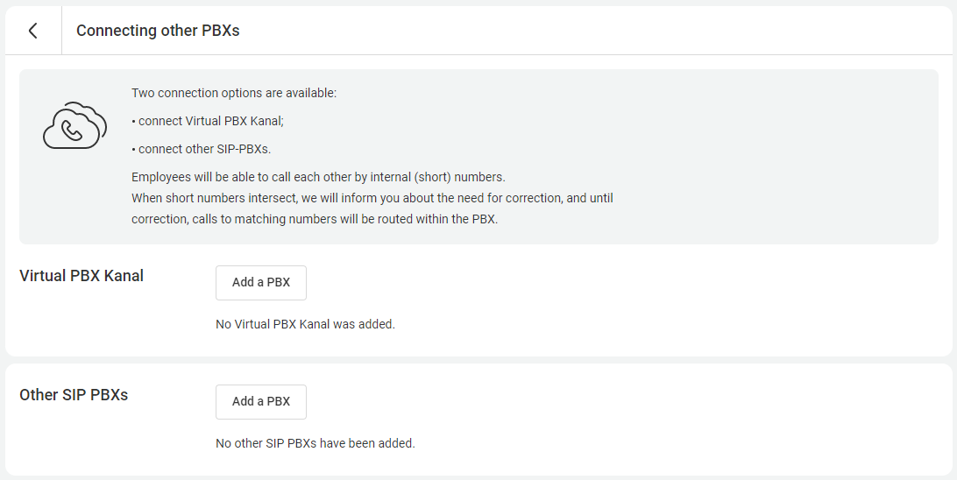Image resolution: width=957 pixels, height=480 pixels.
Task: Click the "calls to matching numbers" line
Action: [315, 219]
